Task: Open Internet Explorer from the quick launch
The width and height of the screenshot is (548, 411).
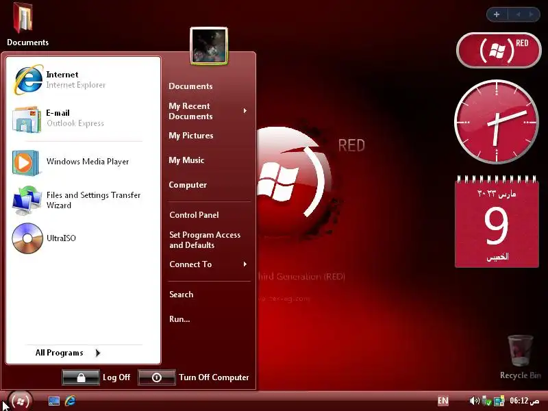Action: [x=71, y=401]
